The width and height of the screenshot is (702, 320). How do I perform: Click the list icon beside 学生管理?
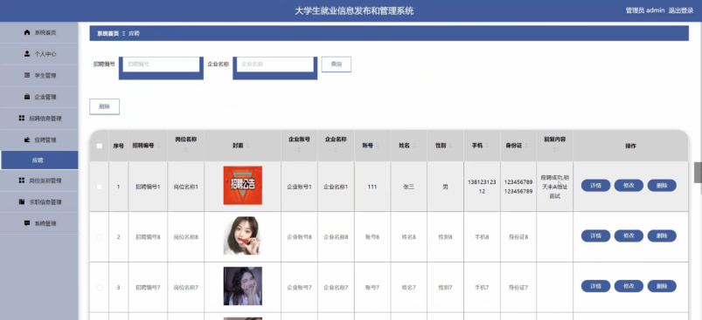[27, 75]
